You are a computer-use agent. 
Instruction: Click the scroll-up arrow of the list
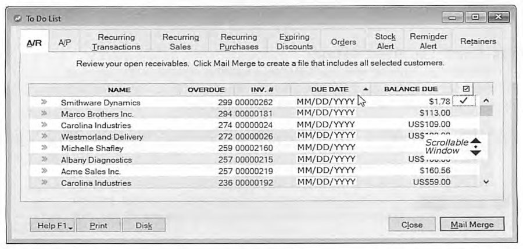click(486, 100)
